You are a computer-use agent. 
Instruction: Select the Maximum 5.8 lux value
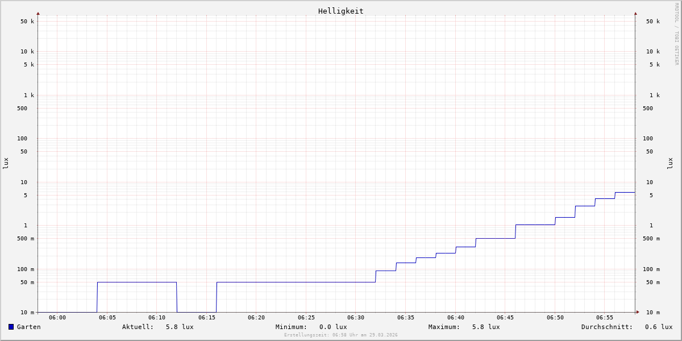tap(486, 327)
